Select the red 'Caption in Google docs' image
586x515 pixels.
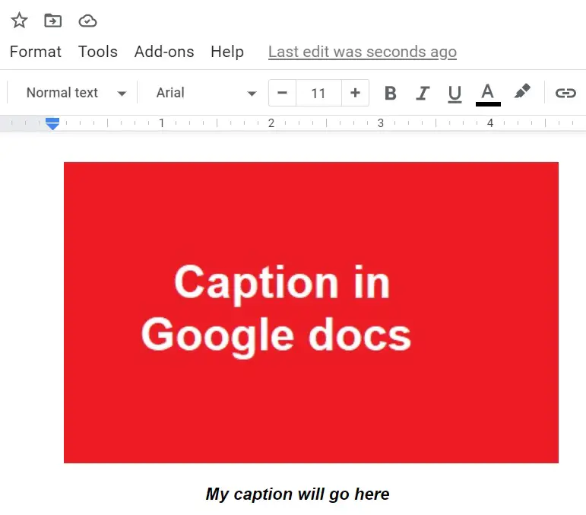tap(311, 313)
